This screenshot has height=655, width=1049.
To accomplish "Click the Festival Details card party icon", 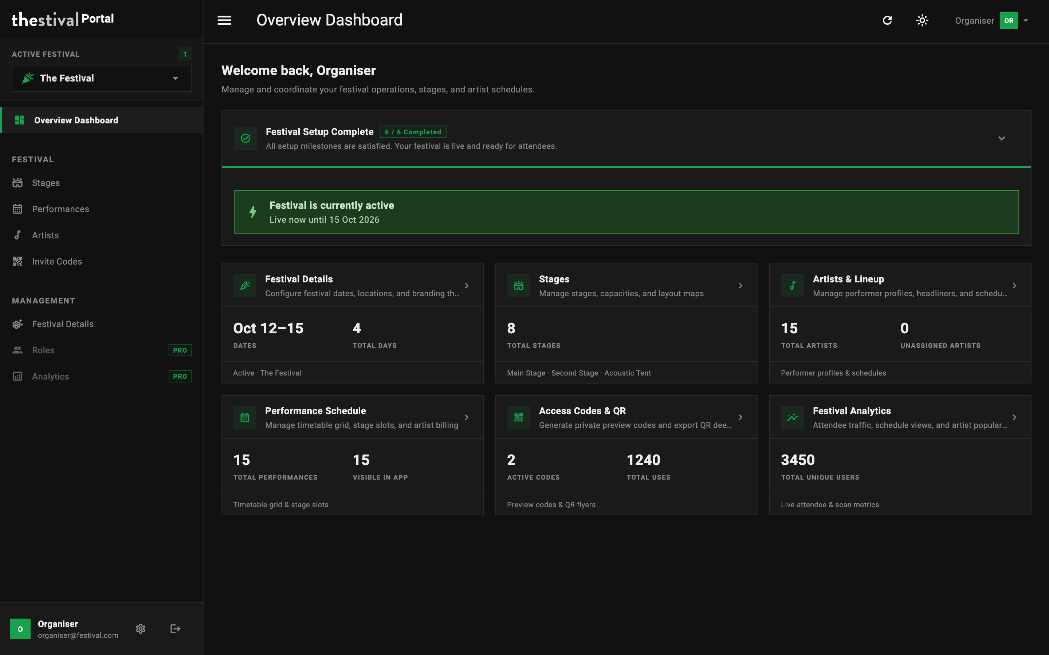I will coord(245,286).
